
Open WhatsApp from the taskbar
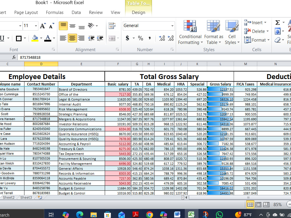219,215
